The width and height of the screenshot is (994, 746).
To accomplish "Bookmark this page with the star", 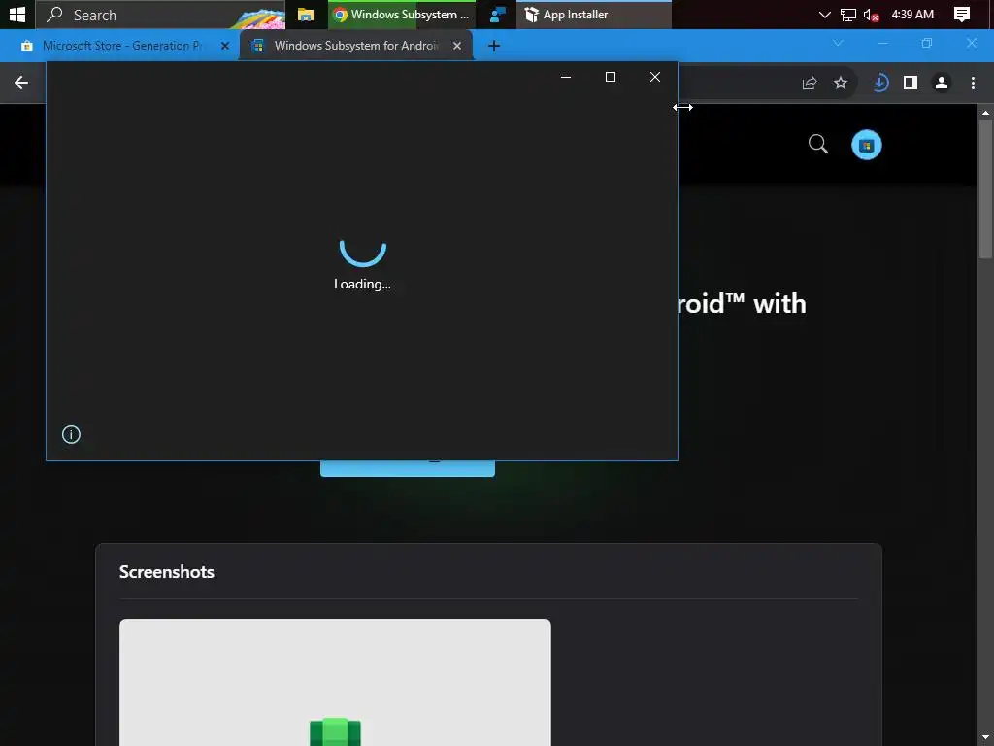I will click(x=841, y=84).
